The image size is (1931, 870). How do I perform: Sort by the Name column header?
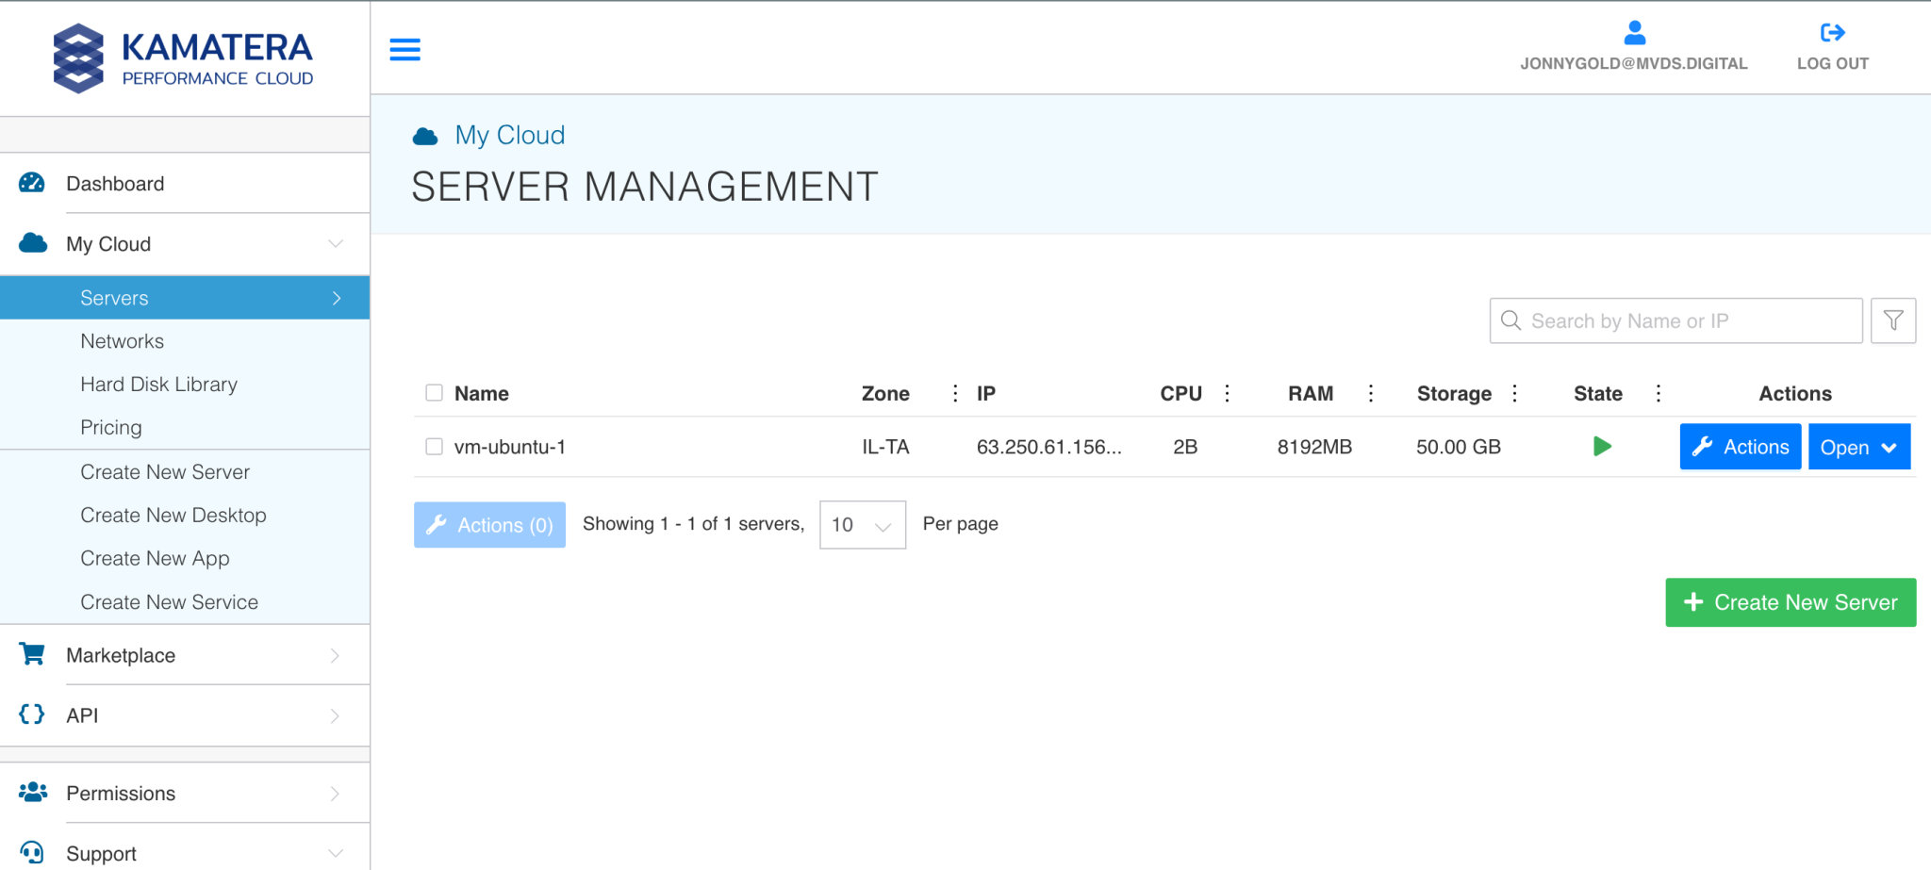tap(481, 393)
